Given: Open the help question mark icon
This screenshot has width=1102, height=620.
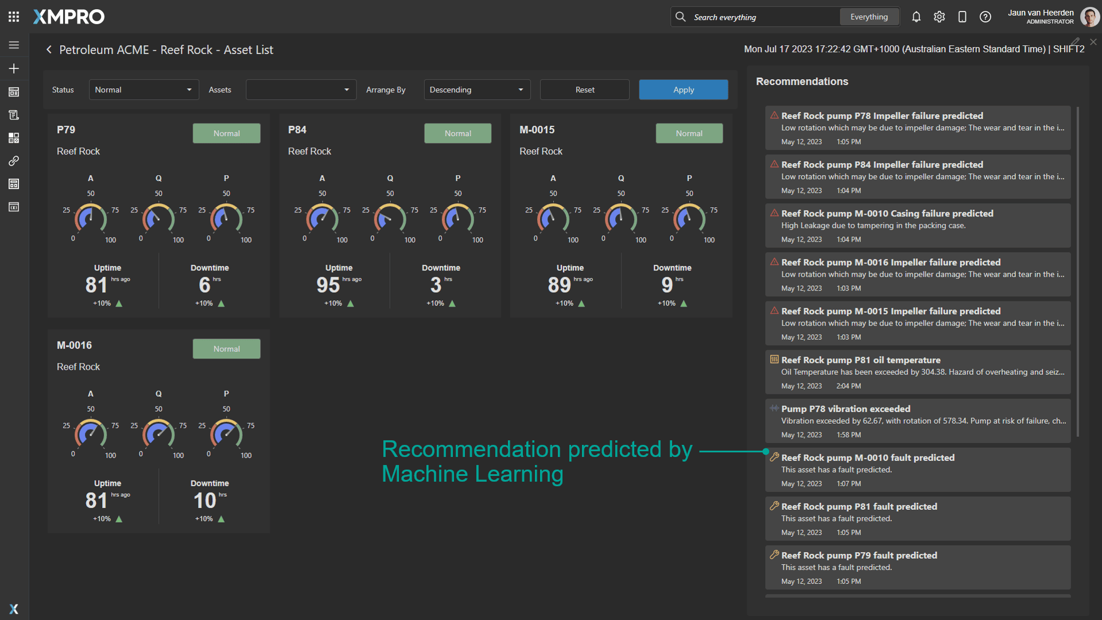Looking at the screenshot, I should coord(985,17).
